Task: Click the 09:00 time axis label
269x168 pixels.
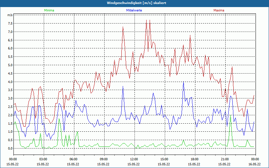Action: coord(103,159)
